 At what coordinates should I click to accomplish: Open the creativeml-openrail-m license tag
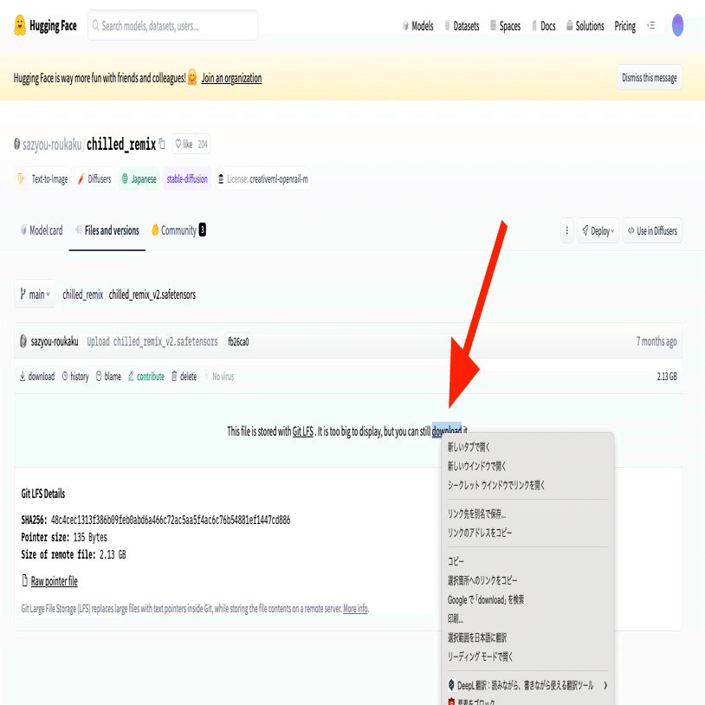263,179
